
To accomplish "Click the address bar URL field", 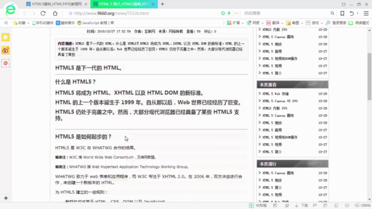I will (x=142, y=13).
